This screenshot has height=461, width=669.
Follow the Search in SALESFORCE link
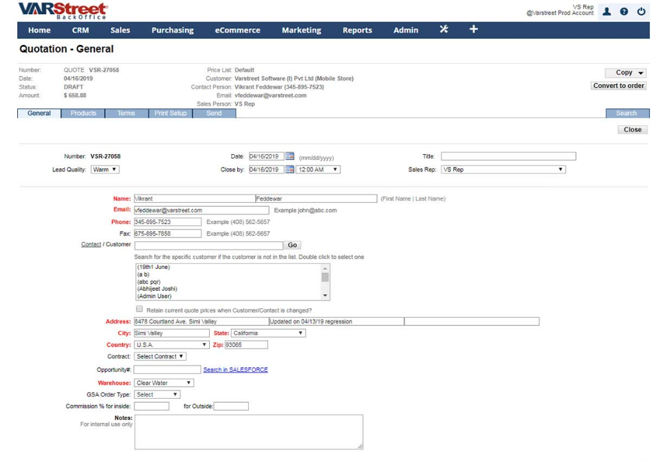click(235, 370)
